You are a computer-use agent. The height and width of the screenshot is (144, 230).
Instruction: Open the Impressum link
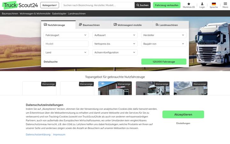[x=59, y=134]
